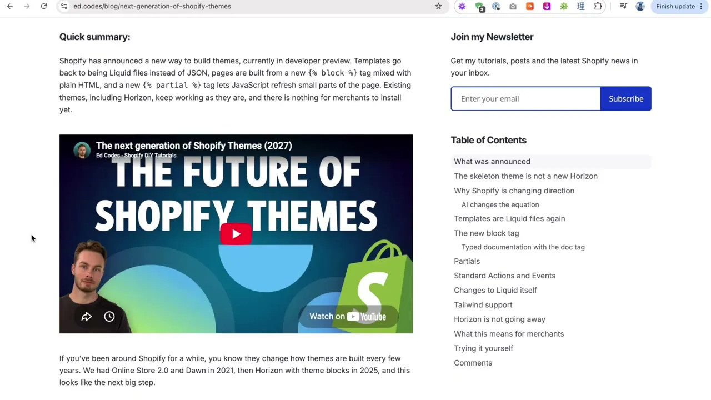
Task: Jump to Typed documentation with the doc tag
Action: coord(523,247)
